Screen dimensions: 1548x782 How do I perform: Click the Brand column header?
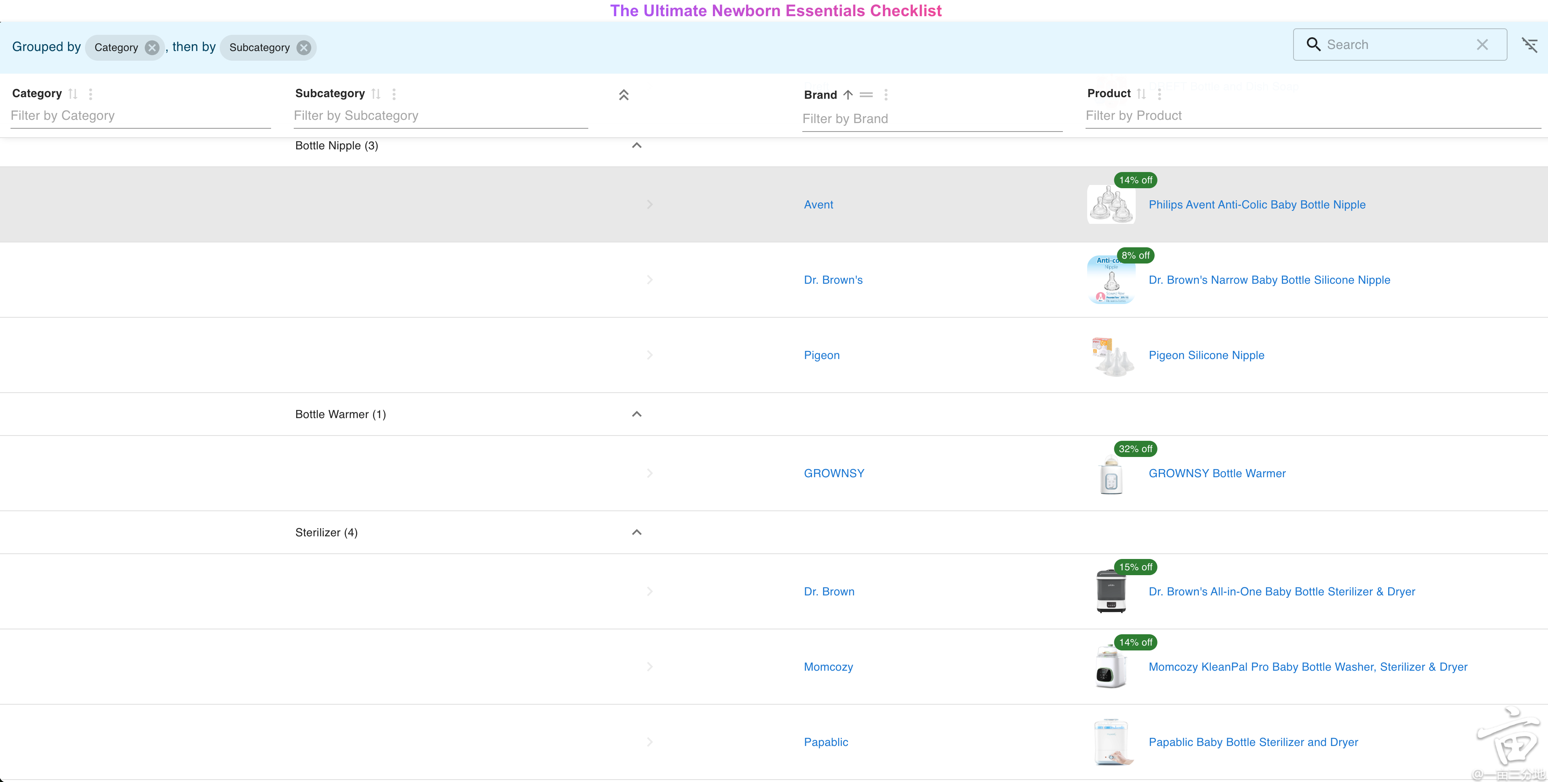tap(820, 95)
